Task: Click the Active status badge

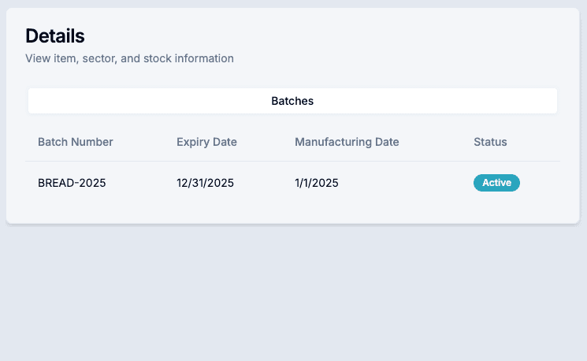Action: click(496, 183)
